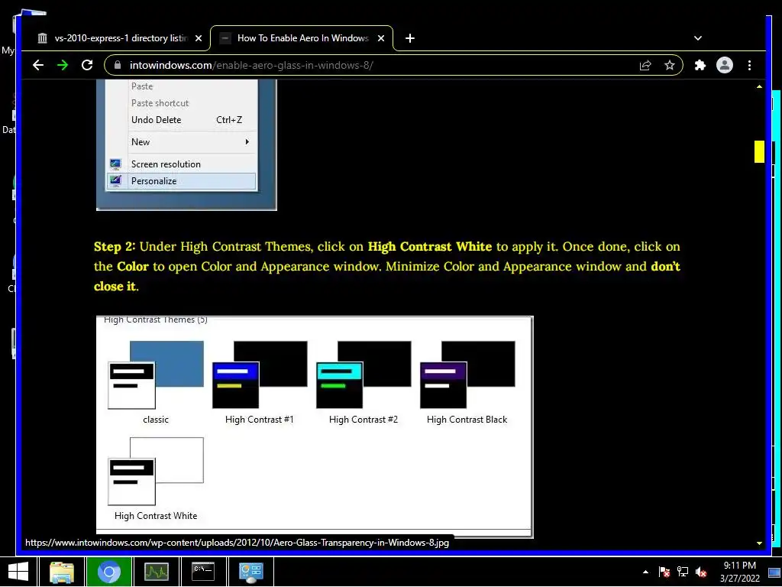
Task: Open the Chrome profile avatar
Action: [x=724, y=66]
